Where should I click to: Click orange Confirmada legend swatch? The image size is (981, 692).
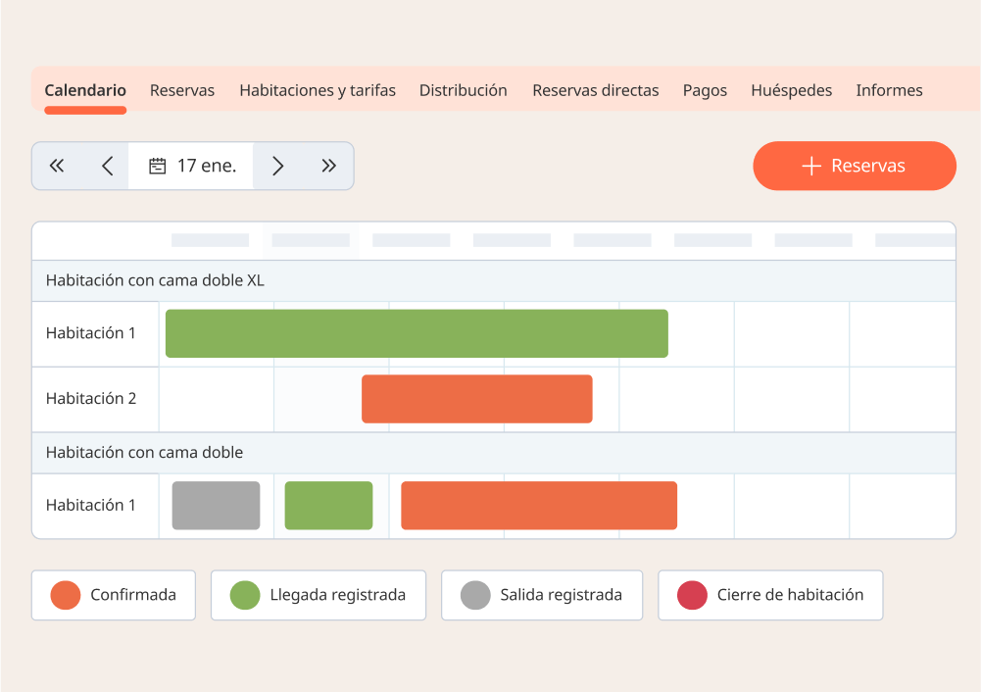[66, 595]
